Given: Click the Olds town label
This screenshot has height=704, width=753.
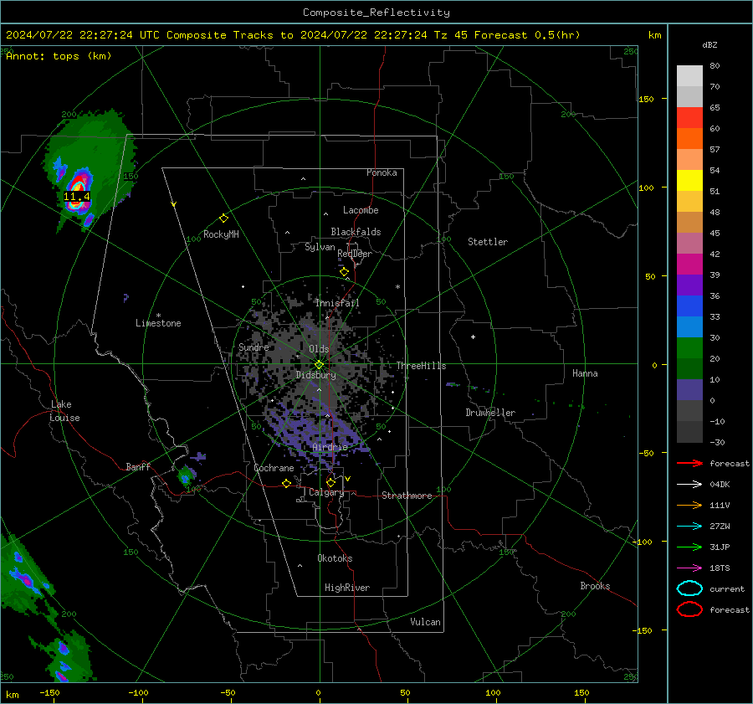Looking at the screenshot, I should pyautogui.click(x=319, y=349).
